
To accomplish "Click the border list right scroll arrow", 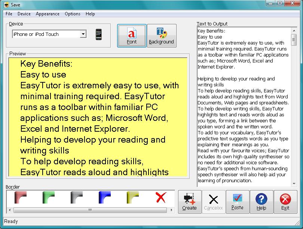I will [171, 210].
